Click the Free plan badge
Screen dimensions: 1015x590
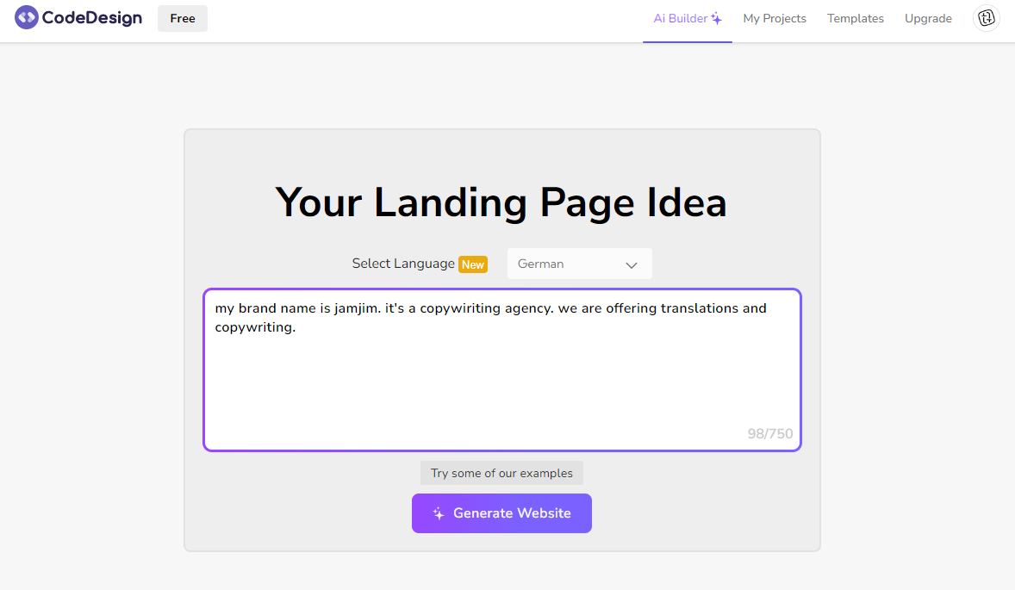[183, 19]
